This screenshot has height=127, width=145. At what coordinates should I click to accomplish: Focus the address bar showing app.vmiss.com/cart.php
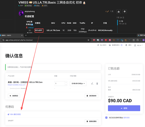point(46,40)
